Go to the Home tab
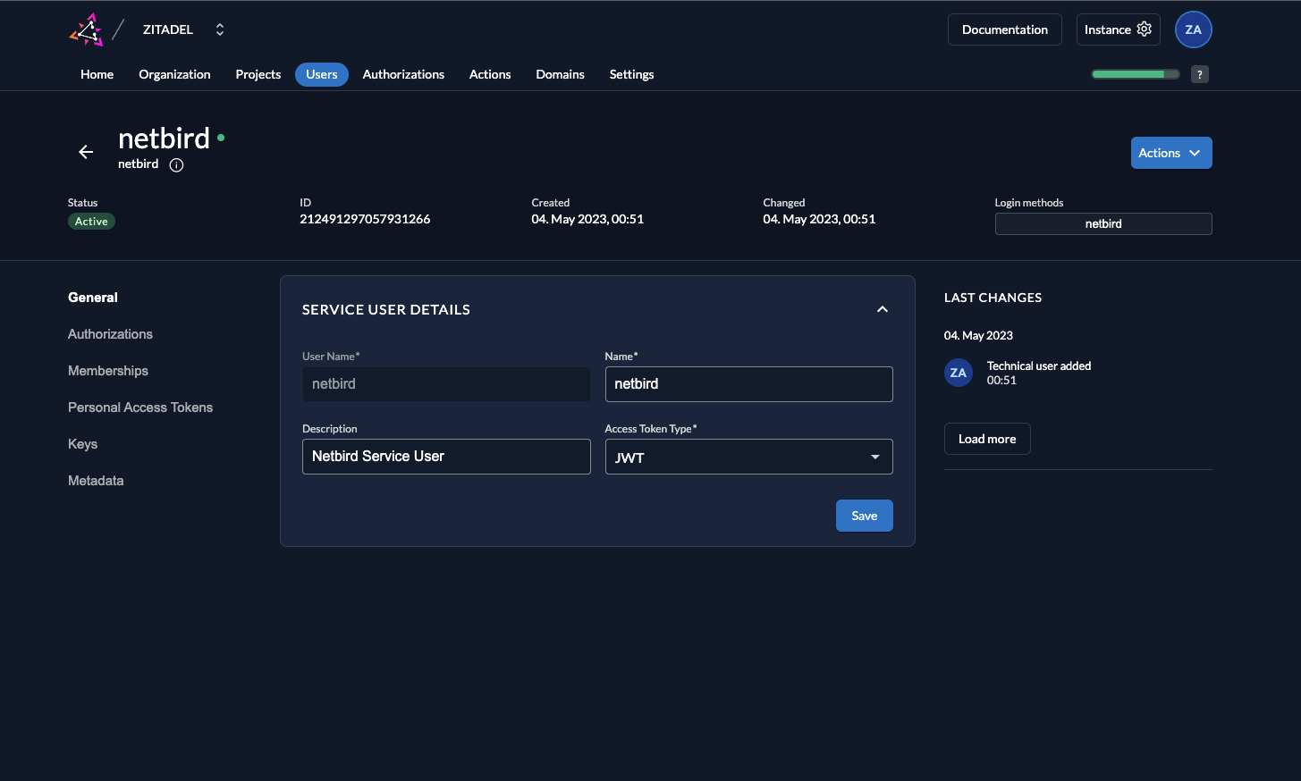The image size is (1301, 781). [x=97, y=74]
